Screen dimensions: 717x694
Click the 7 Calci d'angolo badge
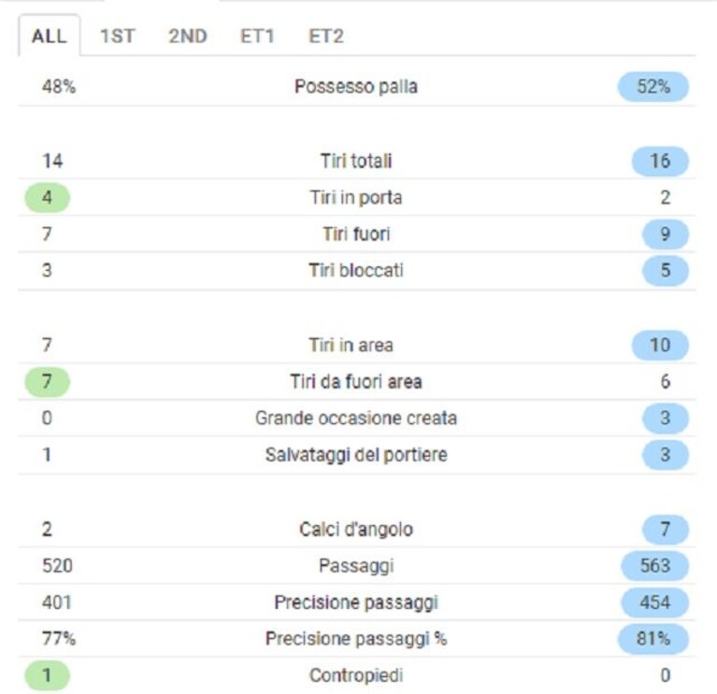pyautogui.click(x=666, y=529)
